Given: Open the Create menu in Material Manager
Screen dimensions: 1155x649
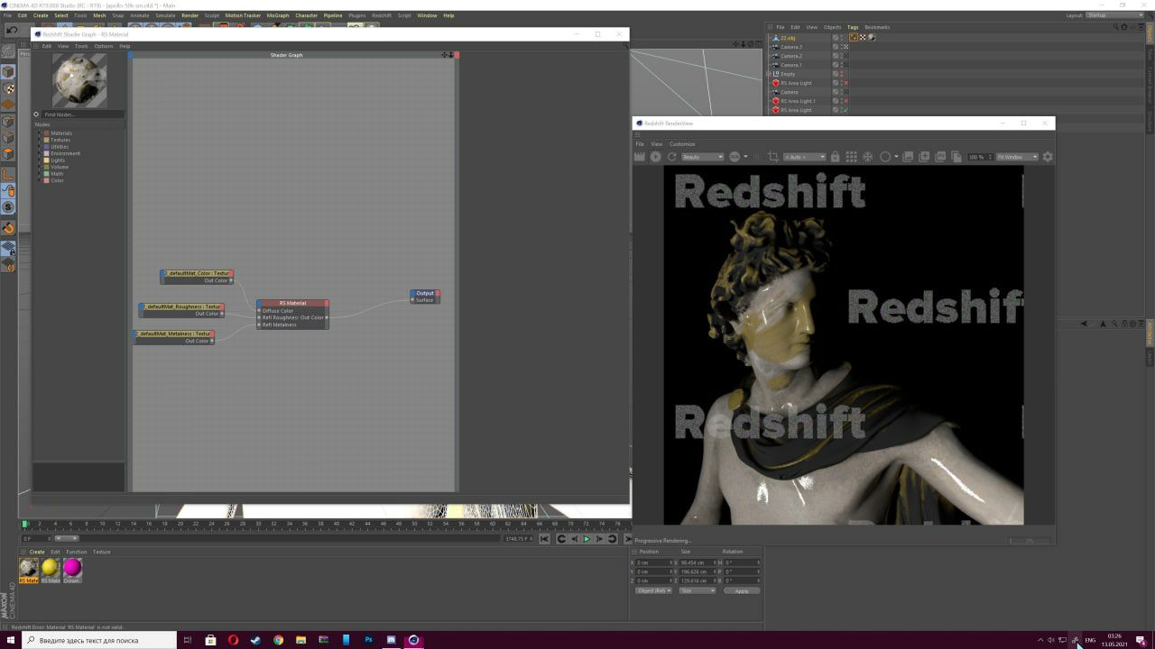Looking at the screenshot, I should coord(37,552).
